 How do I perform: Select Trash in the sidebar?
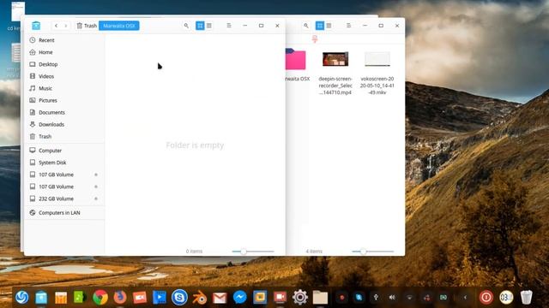64,137
